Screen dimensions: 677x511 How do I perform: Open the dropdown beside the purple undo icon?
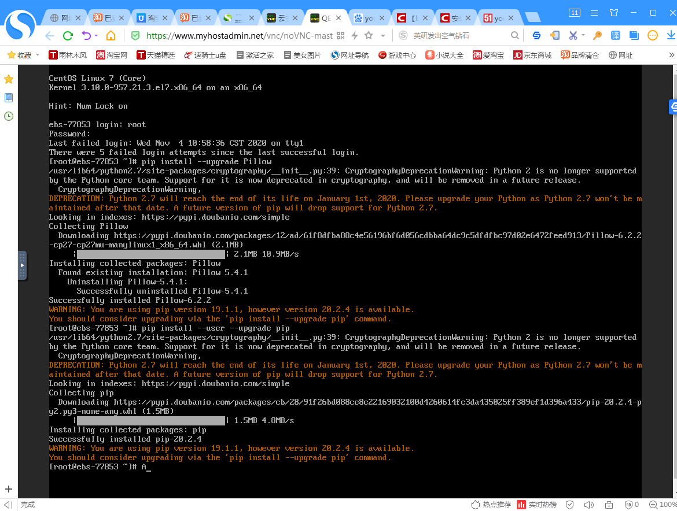coord(96,35)
